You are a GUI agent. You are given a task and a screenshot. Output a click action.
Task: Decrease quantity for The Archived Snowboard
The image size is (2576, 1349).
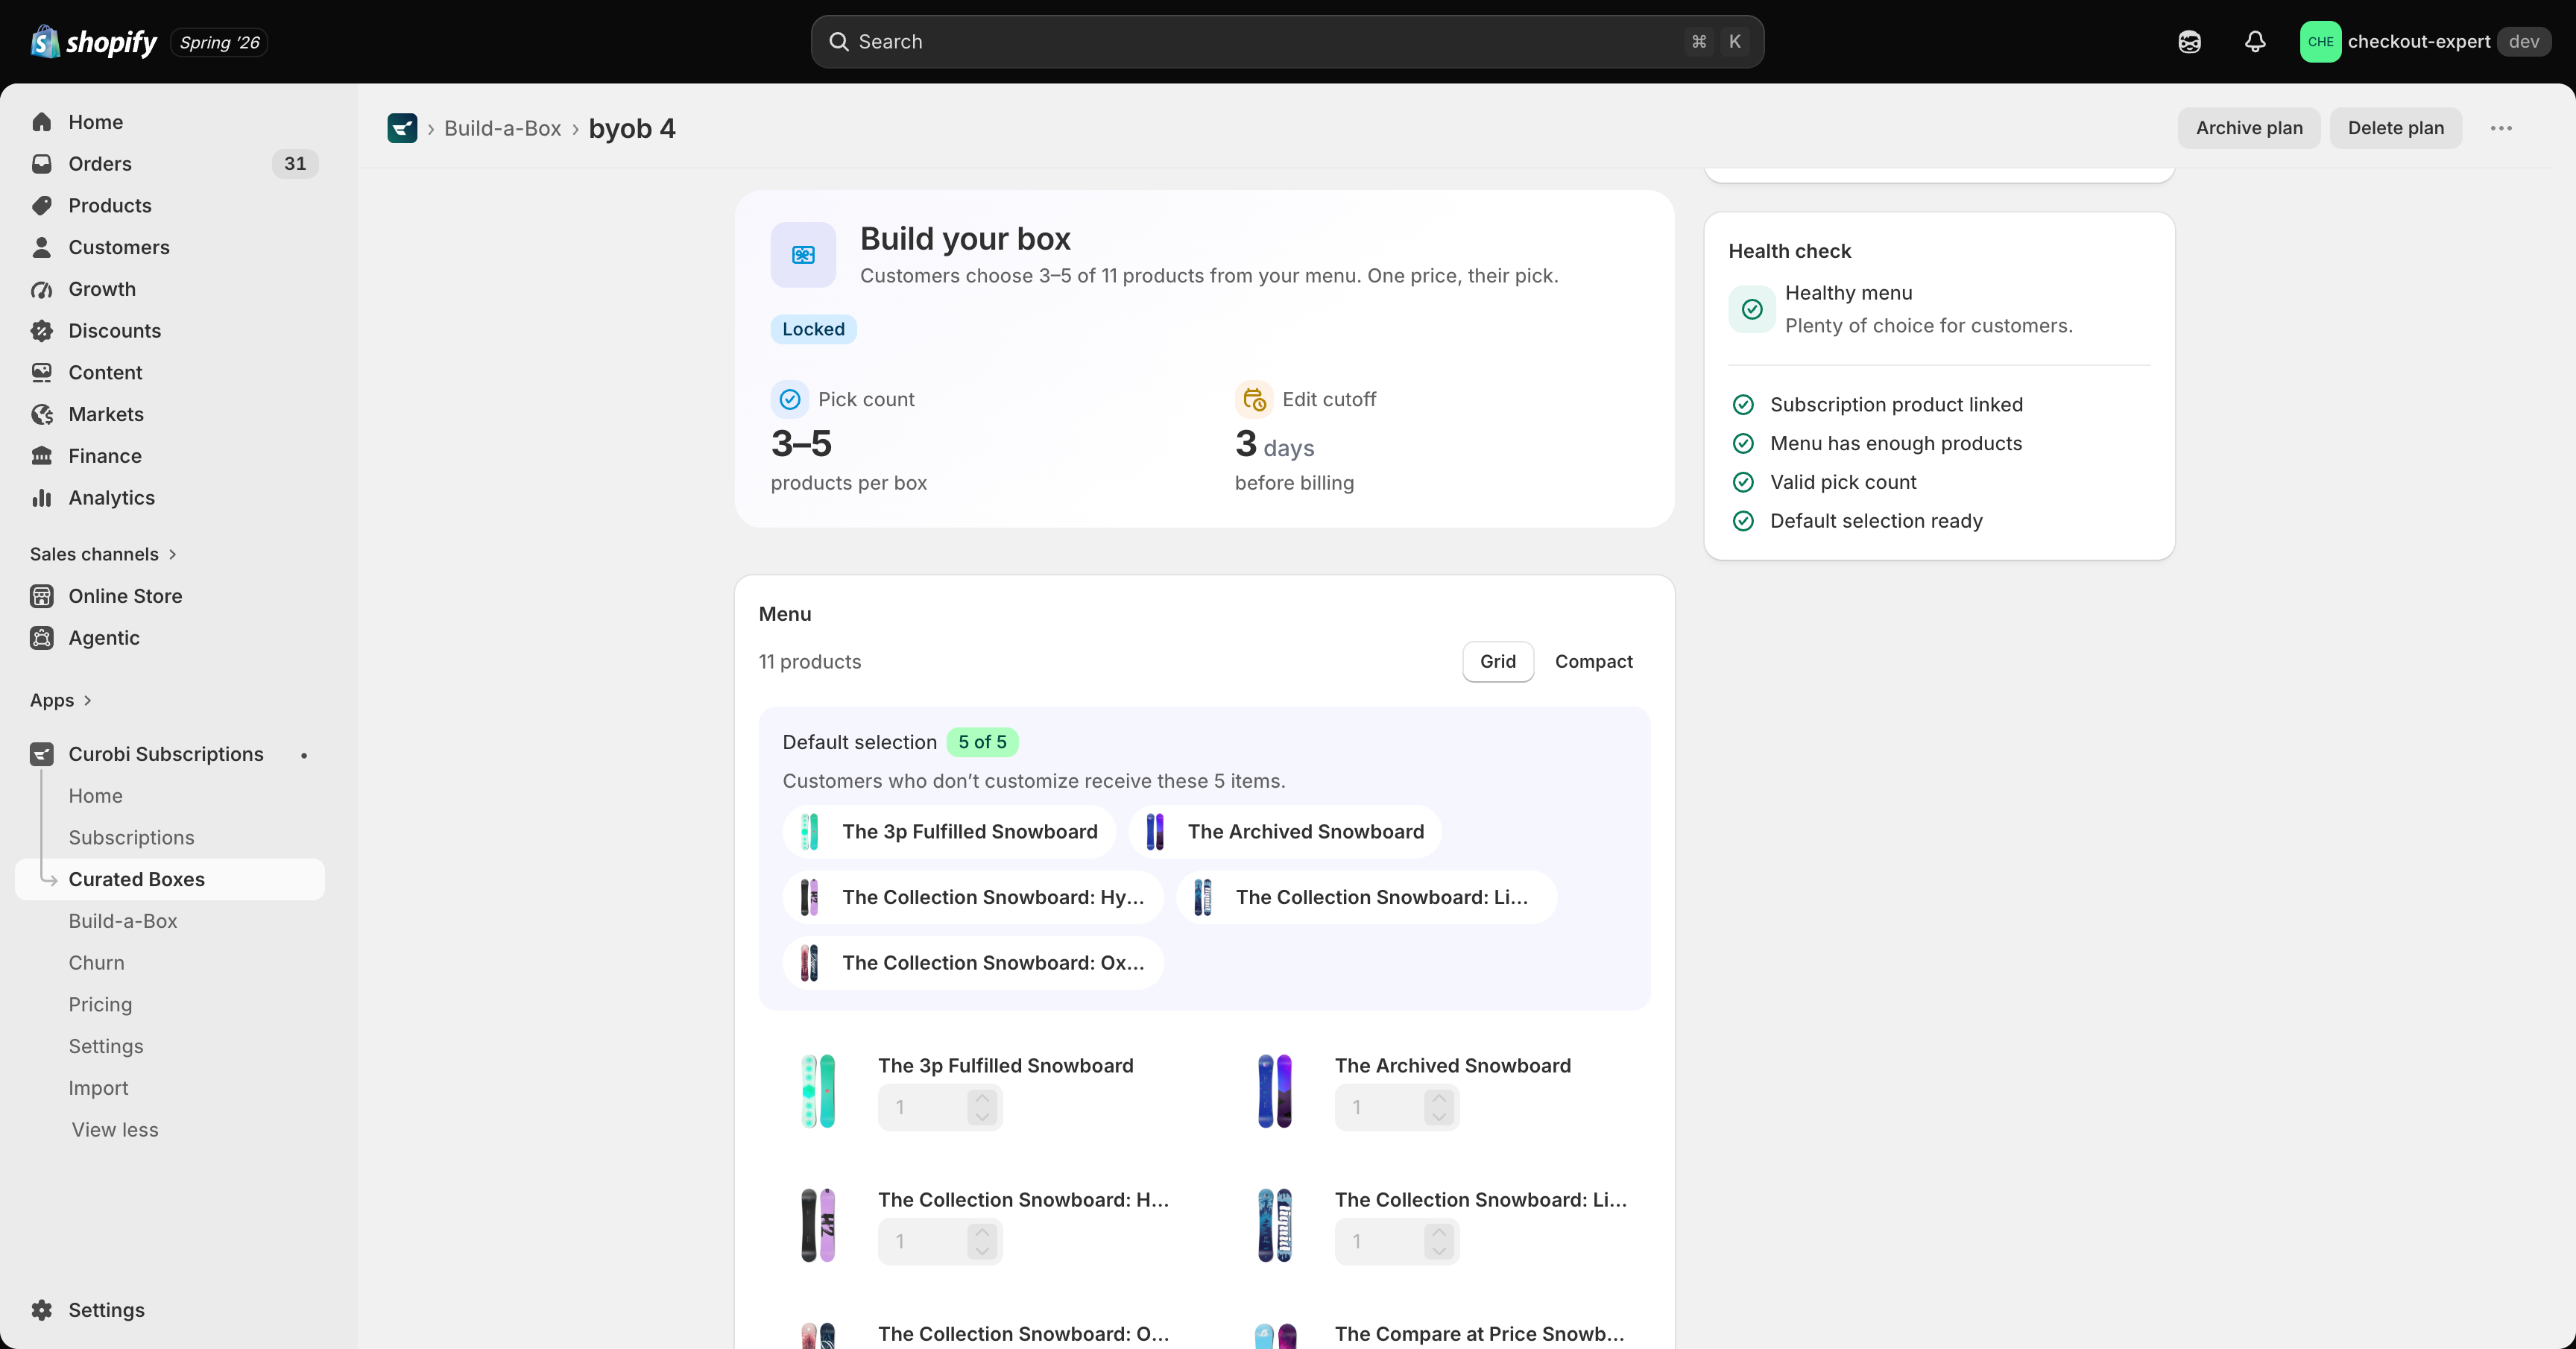(1439, 1117)
